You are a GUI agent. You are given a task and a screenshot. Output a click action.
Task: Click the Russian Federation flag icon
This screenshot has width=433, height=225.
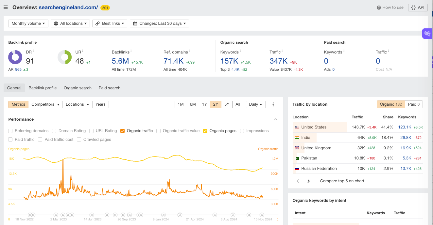coord(297,169)
